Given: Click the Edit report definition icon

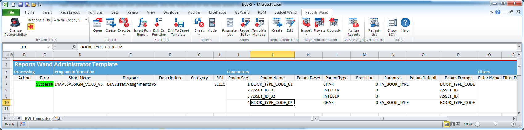Looking at the screenshot, I should tap(290, 23).
